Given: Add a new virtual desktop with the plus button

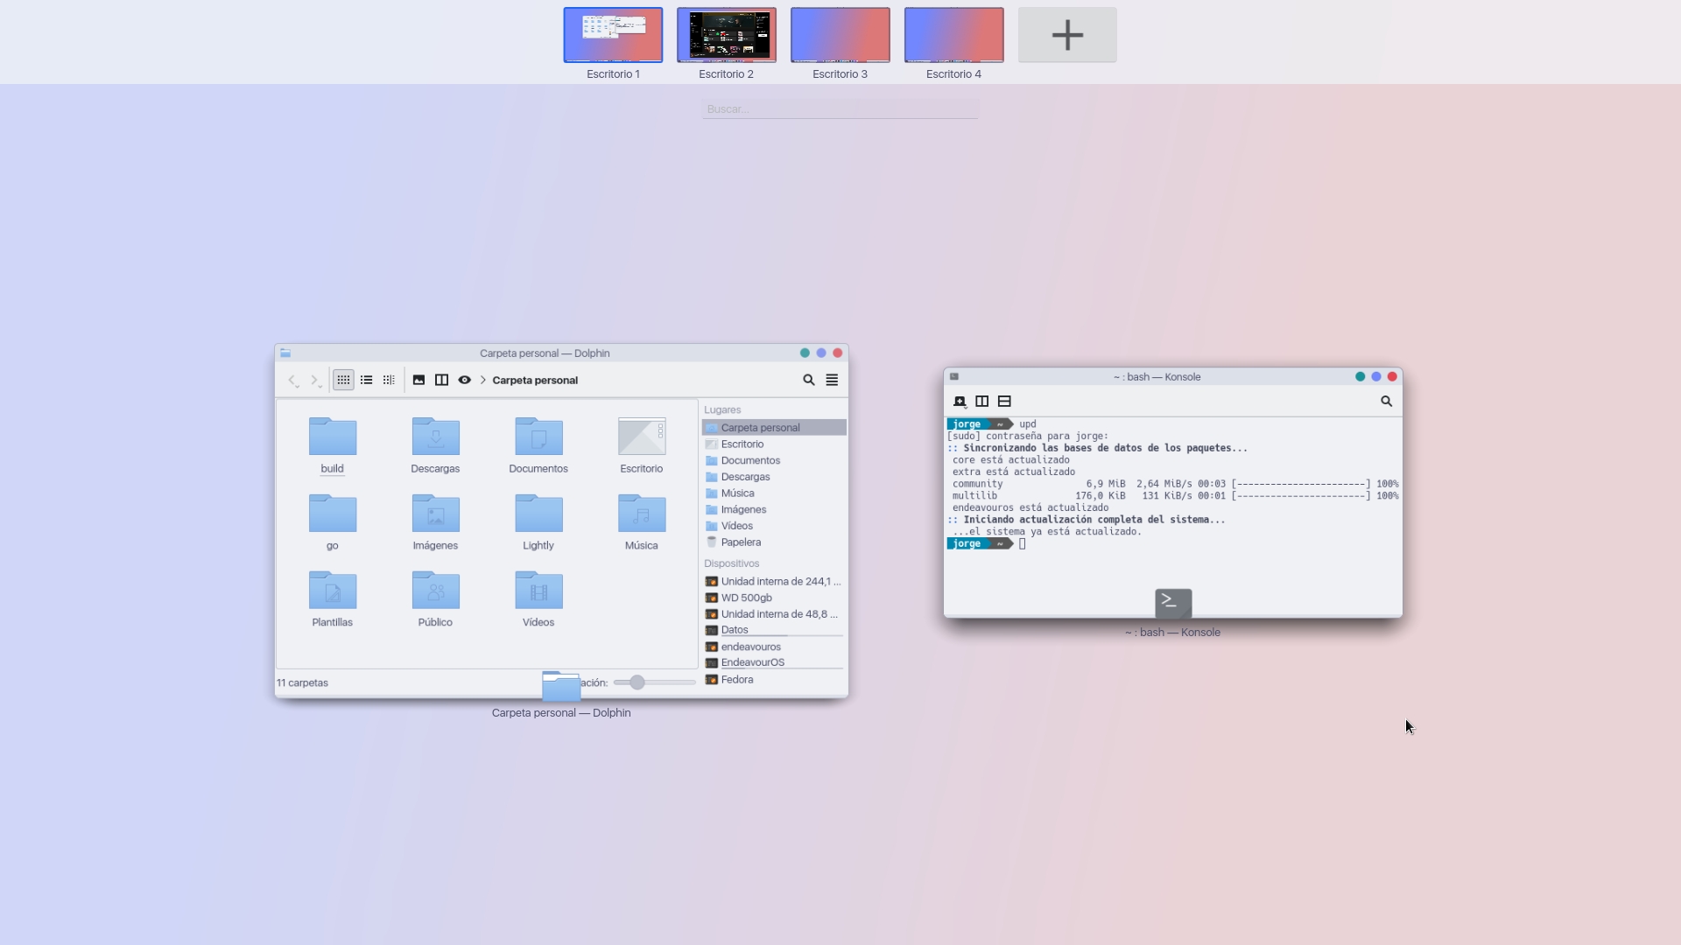Looking at the screenshot, I should click(1066, 35).
